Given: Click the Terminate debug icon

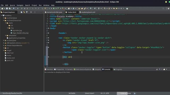Looking at the screenshot, I should pos(27,8).
